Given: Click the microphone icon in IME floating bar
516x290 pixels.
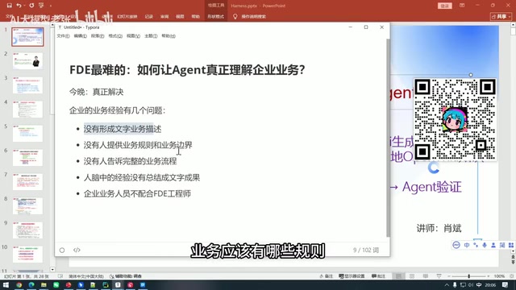Looking at the screenshot, I should click(x=485, y=245).
